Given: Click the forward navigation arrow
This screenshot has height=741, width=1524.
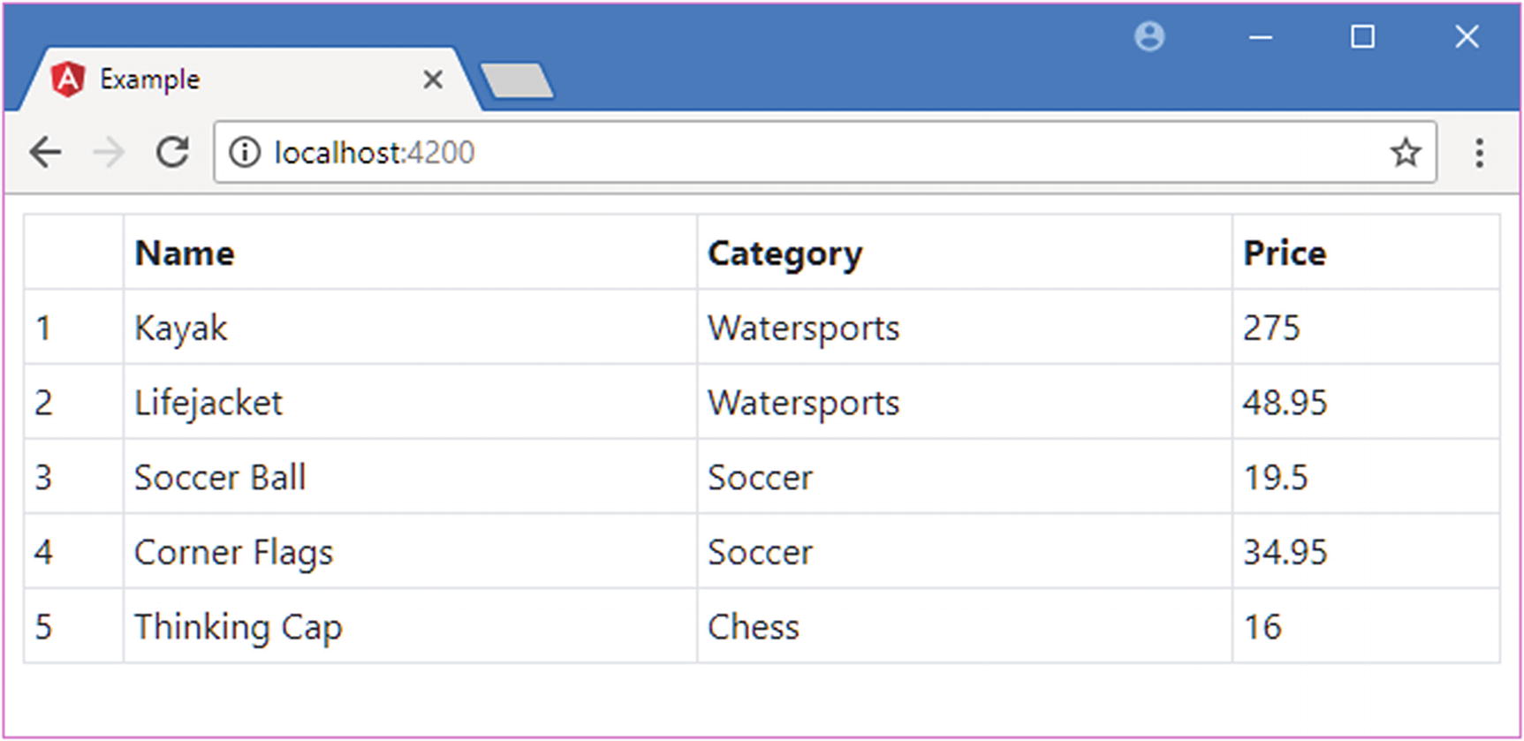Looking at the screenshot, I should [109, 153].
